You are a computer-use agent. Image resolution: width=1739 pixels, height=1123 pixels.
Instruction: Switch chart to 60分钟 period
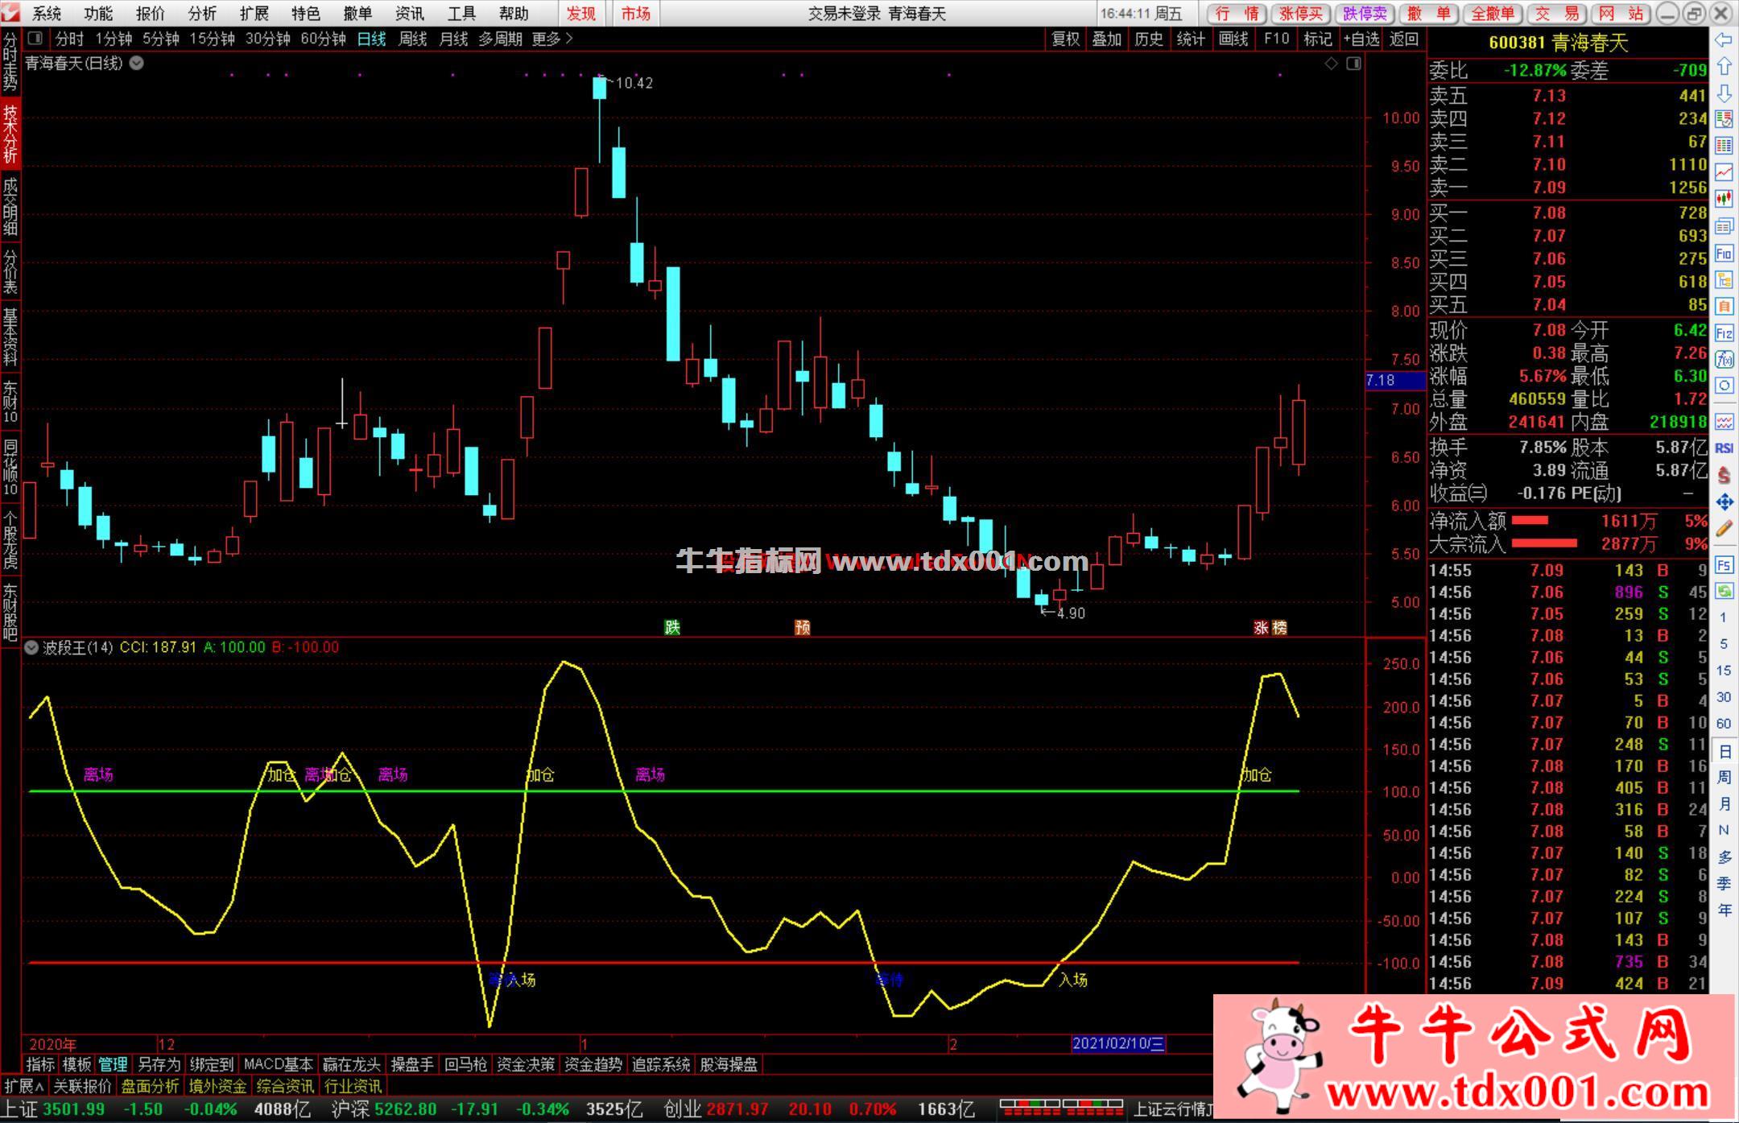[x=323, y=39]
